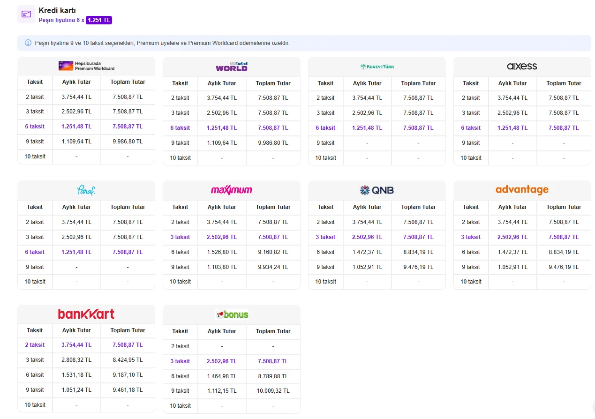Click the Hepsiburada Premium Worldcard logo
The image size is (595, 419).
click(86, 66)
